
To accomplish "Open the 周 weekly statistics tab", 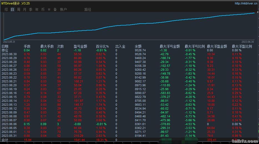I will coord(19,10).
